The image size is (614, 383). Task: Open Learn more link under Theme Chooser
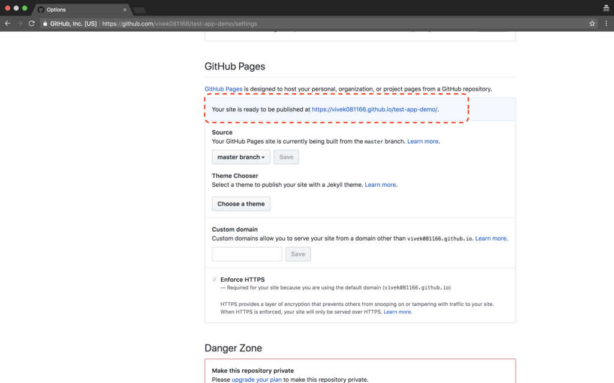pyautogui.click(x=380, y=185)
